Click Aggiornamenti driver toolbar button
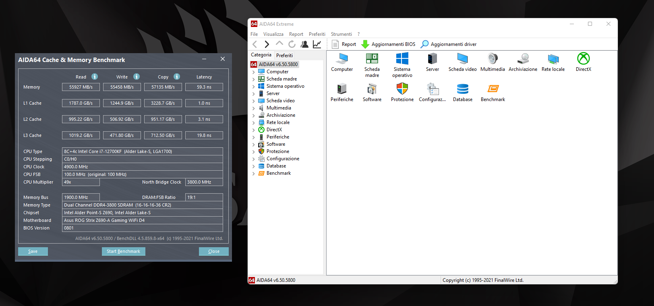Viewport: 654px width, 306px height. pos(449,44)
